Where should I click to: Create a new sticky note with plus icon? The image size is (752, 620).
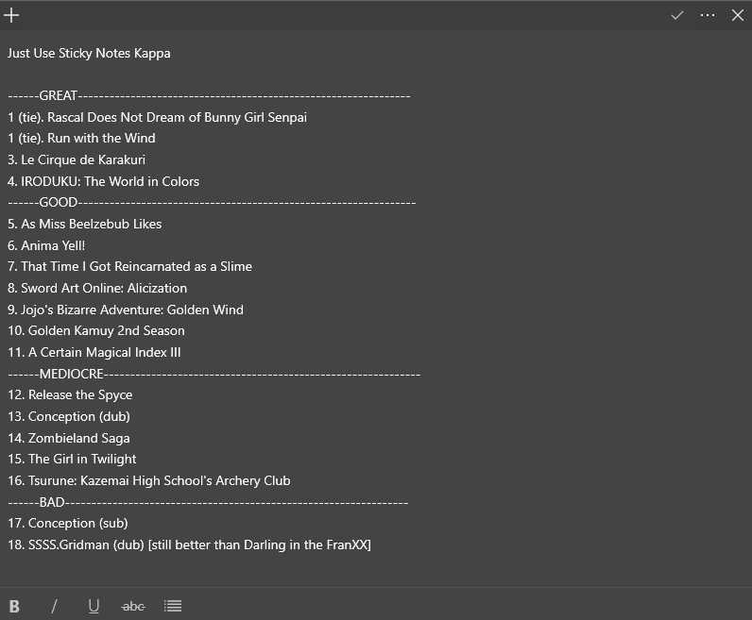[x=11, y=15]
